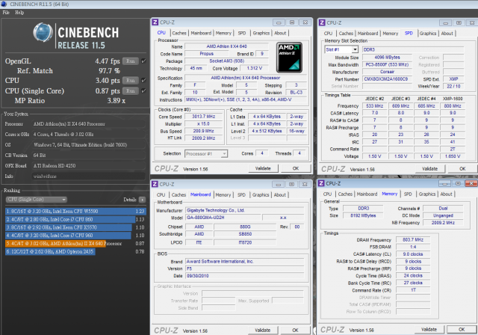The width and height of the screenshot is (478, 335).
Task: Switch to Caches tab in the top-left CPU-Z window
Action: coord(179,33)
